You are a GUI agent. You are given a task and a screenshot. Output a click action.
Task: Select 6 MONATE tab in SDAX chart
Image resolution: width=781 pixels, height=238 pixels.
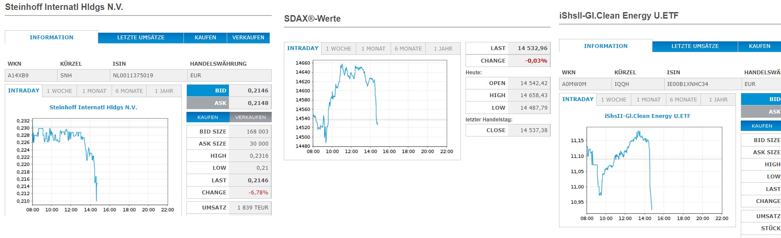click(408, 48)
